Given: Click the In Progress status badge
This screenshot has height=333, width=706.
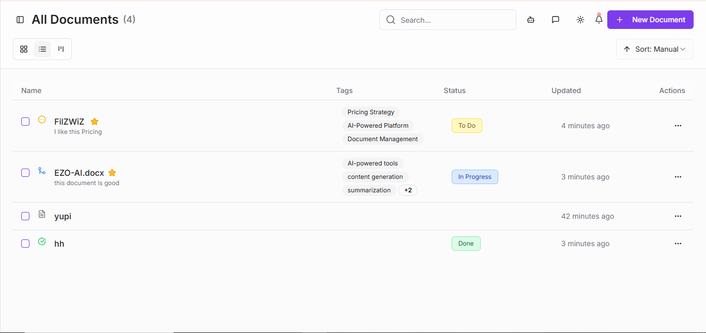Looking at the screenshot, I should 474,177.
